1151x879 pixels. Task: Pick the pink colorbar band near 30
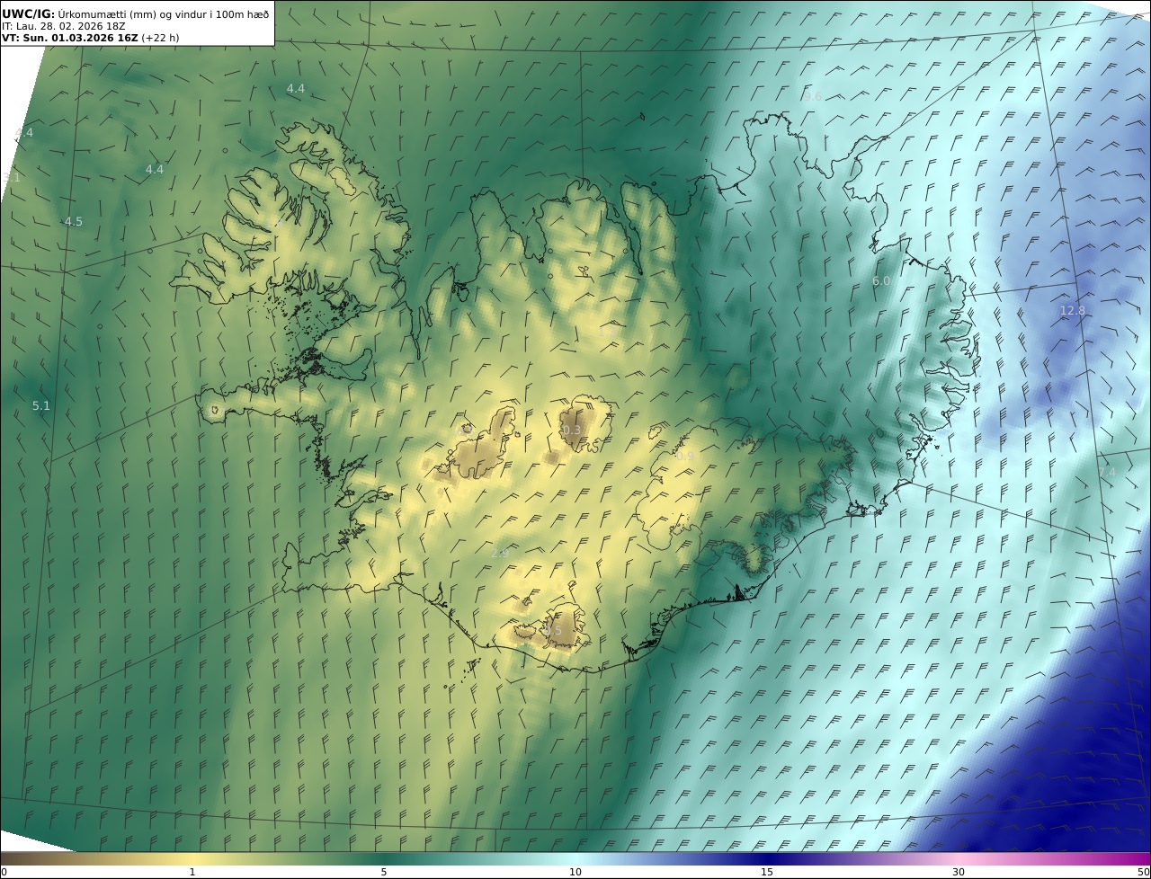959,858
